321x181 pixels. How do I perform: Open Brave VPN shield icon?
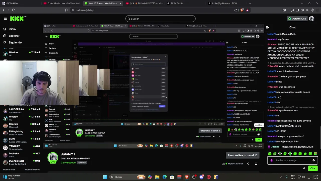[x=312, y=10]
